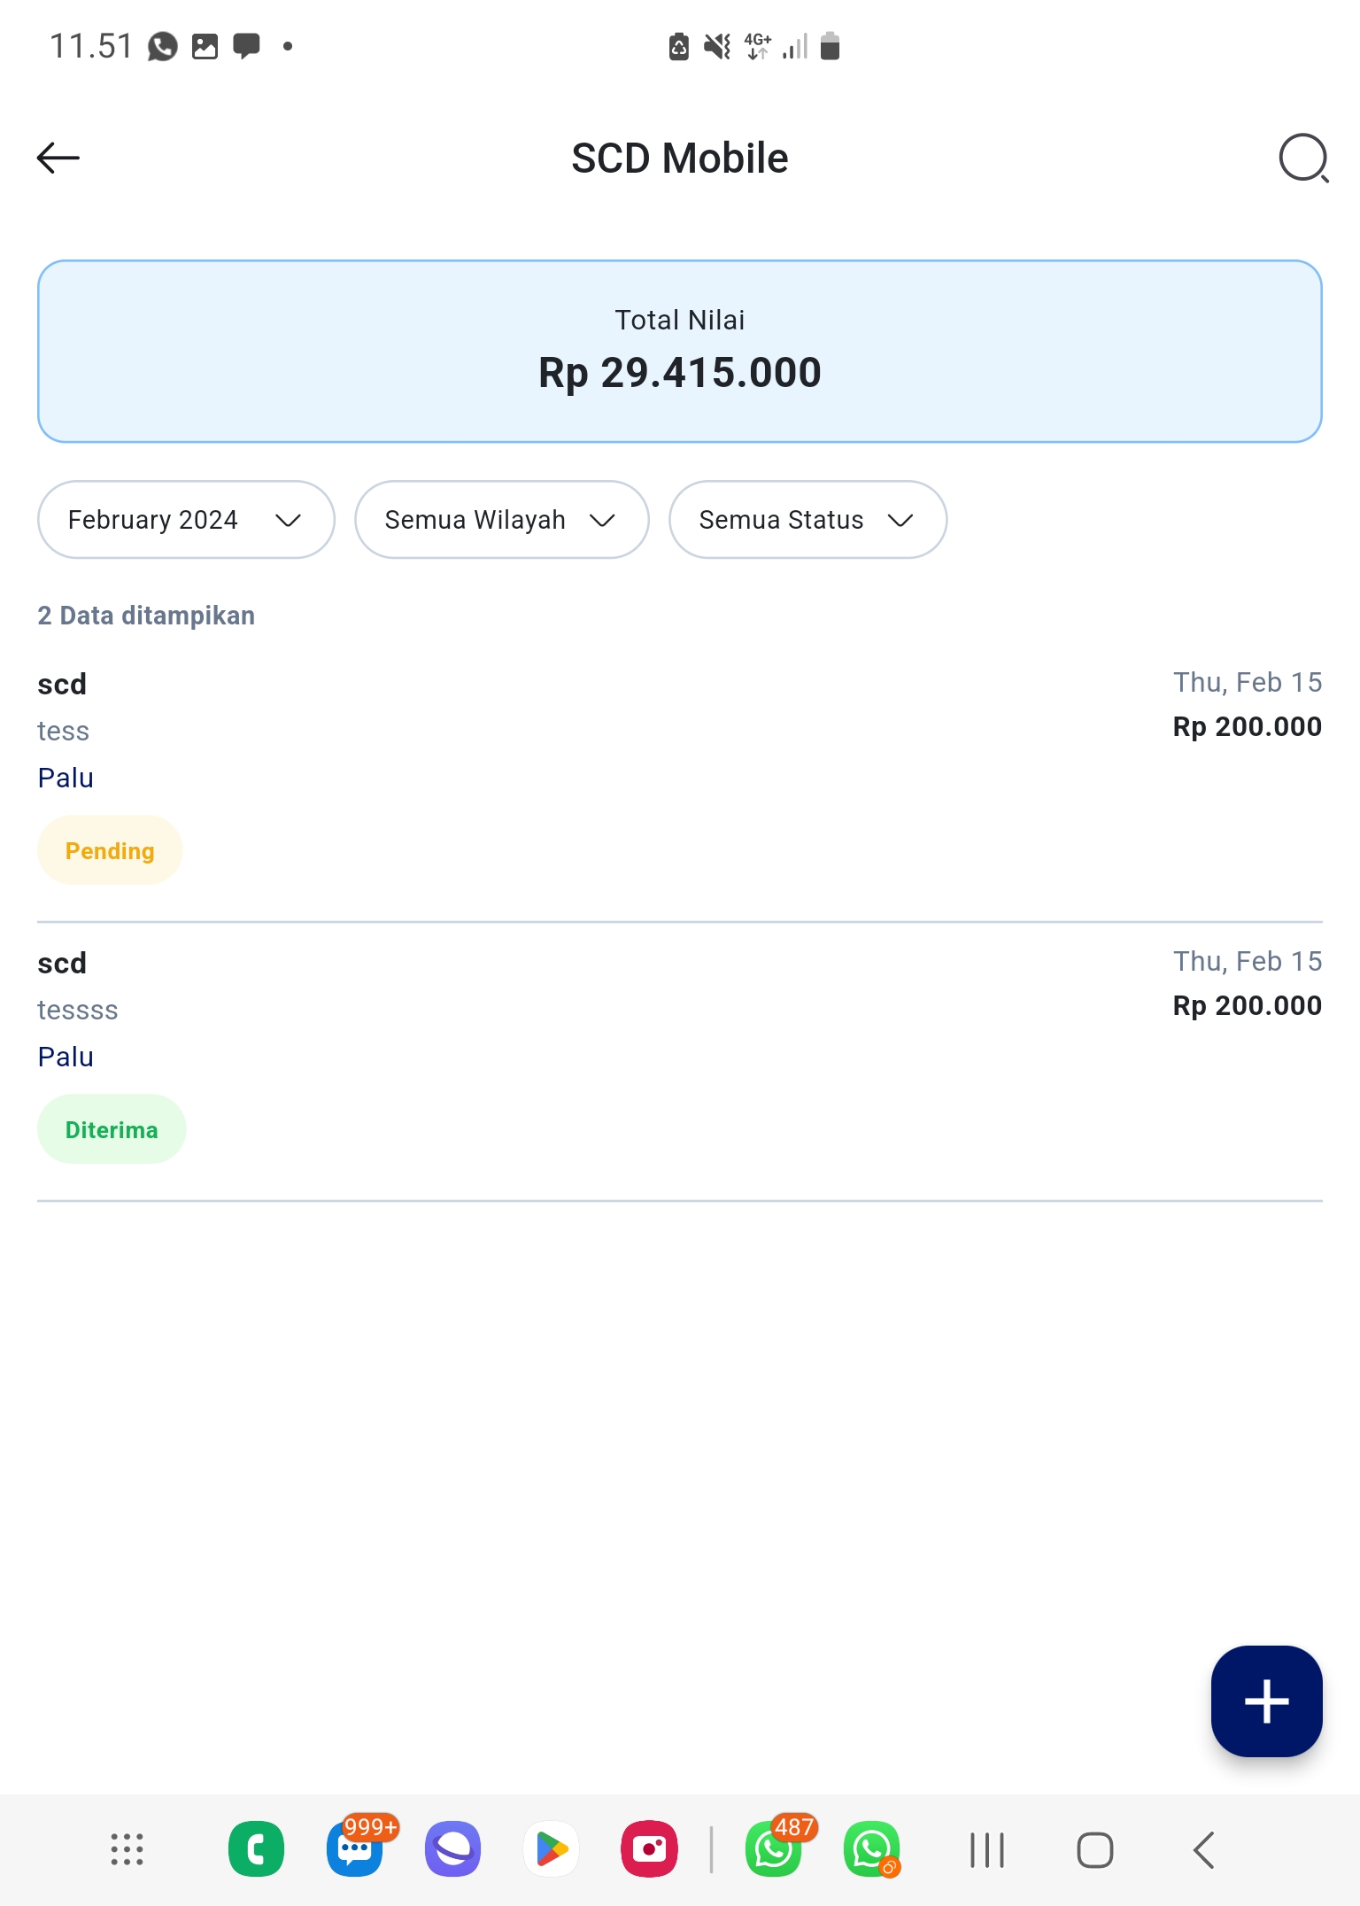
Task: Tap the Total Nilai summary card
Action: click(x=680, y=351)
